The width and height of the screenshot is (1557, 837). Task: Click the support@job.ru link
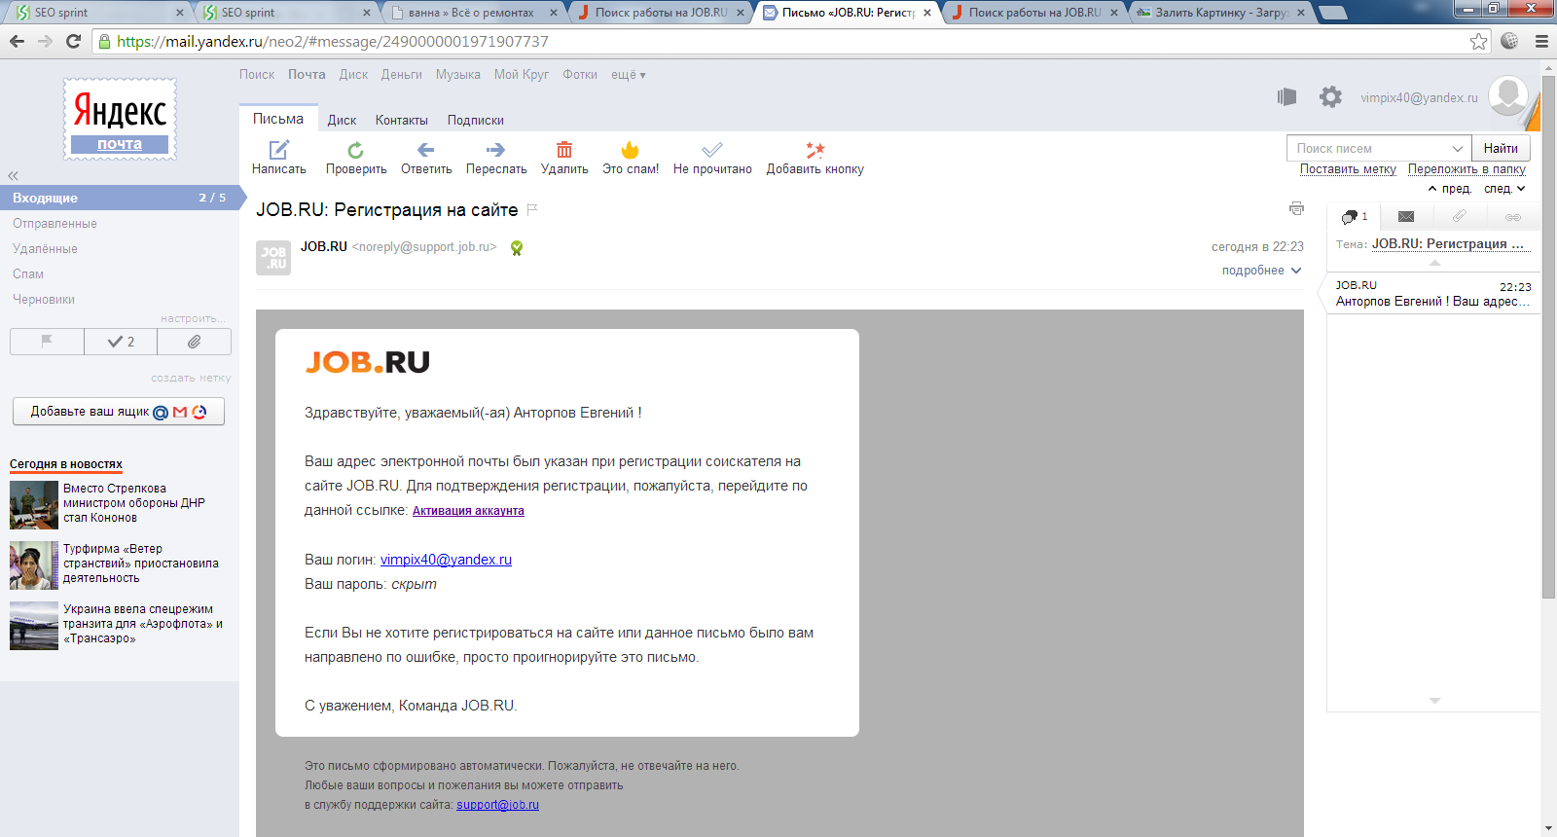(497, 805)
